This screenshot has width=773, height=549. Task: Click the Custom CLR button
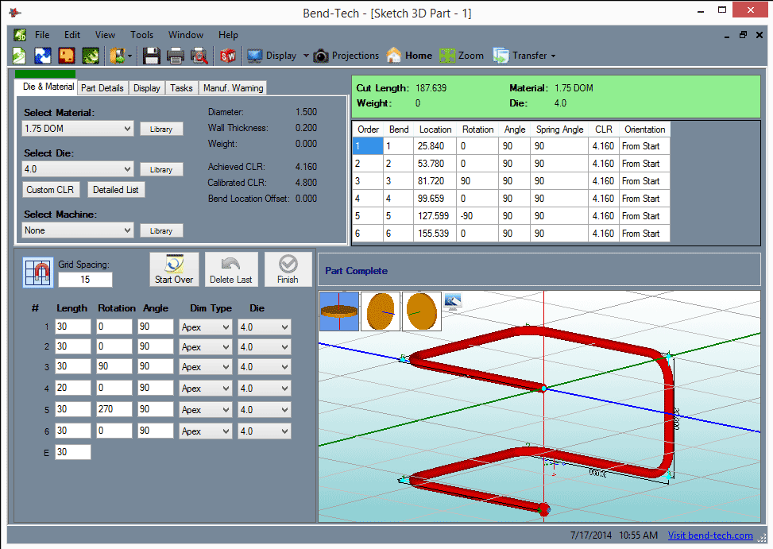pos(51,189)
